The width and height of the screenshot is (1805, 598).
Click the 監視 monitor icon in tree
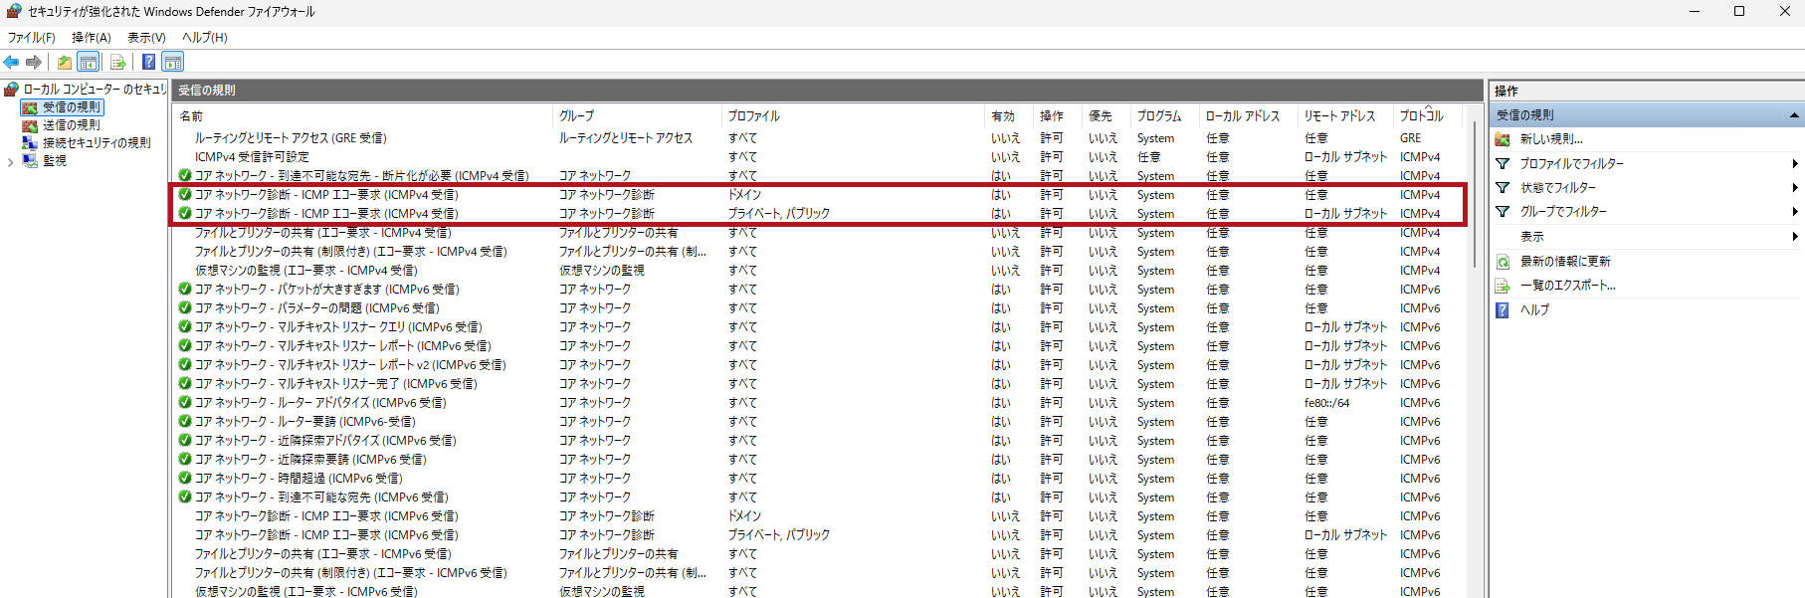30,161
